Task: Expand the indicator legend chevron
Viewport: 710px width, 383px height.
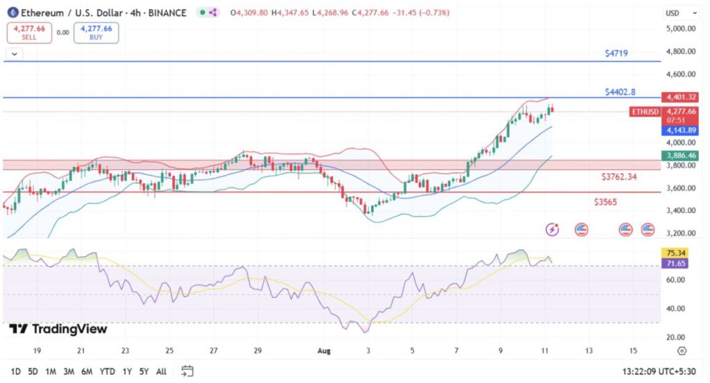Action: coord(13,53)
